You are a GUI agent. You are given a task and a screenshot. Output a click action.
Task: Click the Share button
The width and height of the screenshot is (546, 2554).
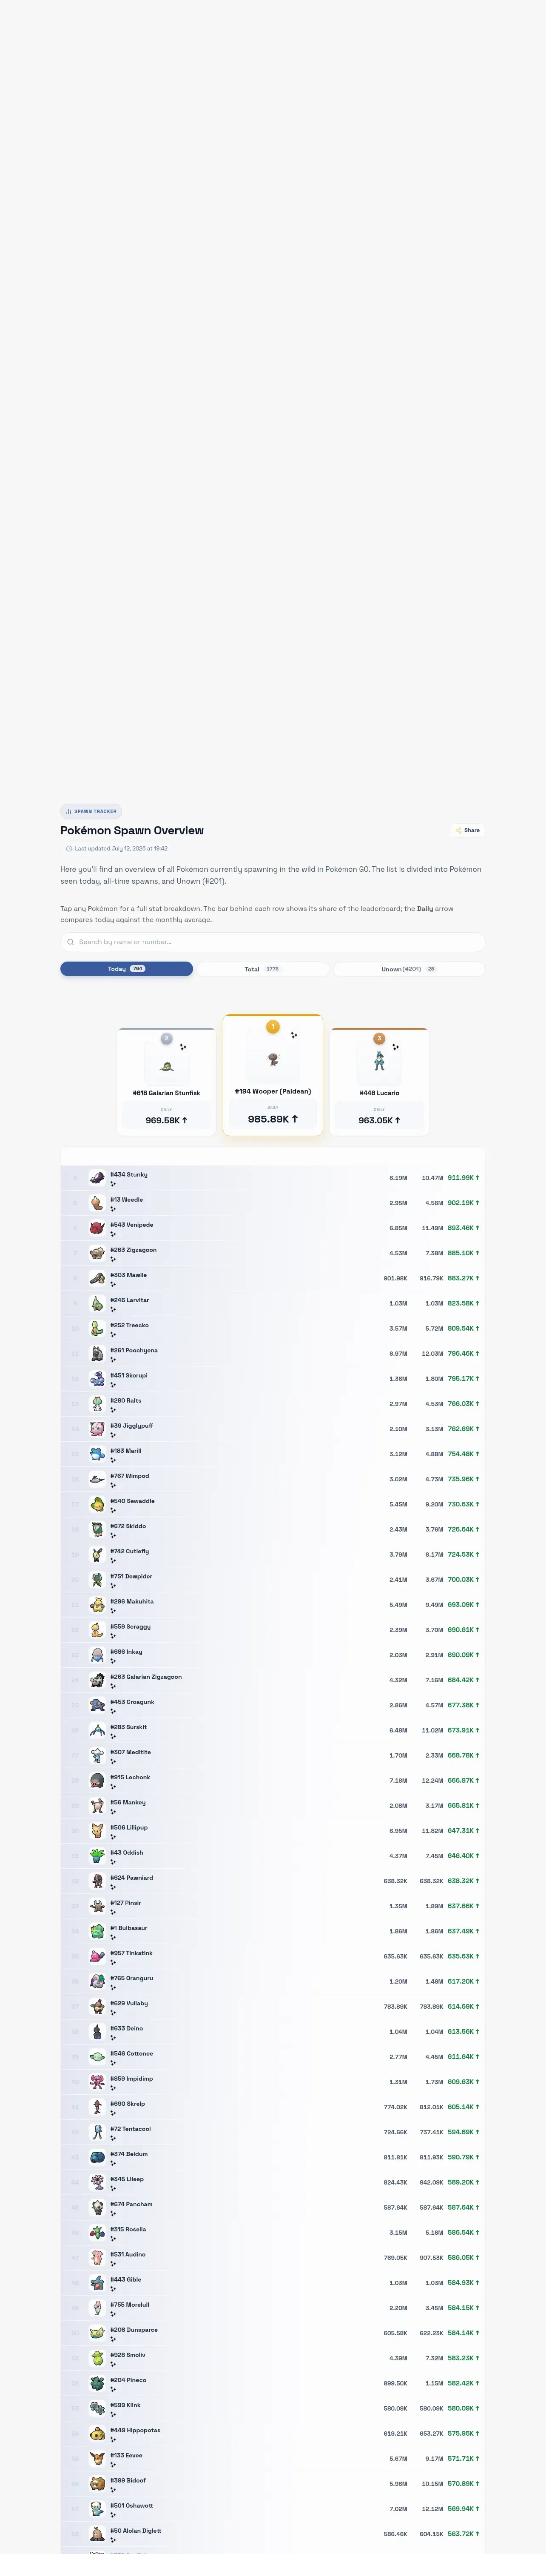tap(468, 830)
